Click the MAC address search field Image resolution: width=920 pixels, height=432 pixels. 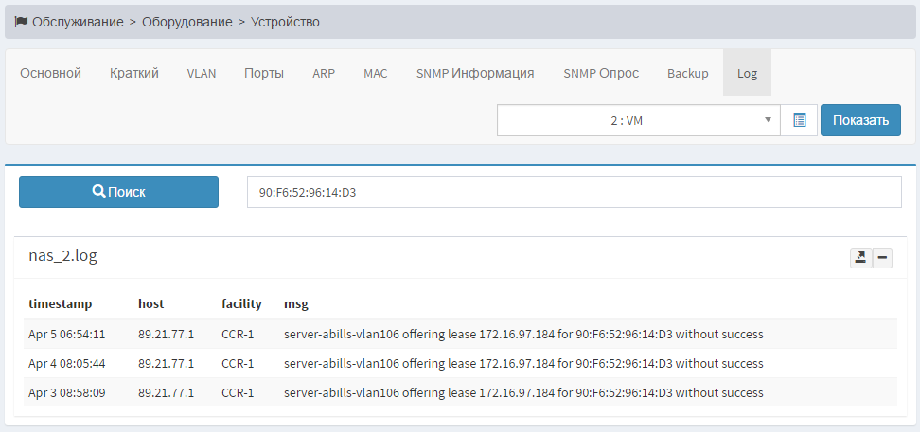pos(574,192)
